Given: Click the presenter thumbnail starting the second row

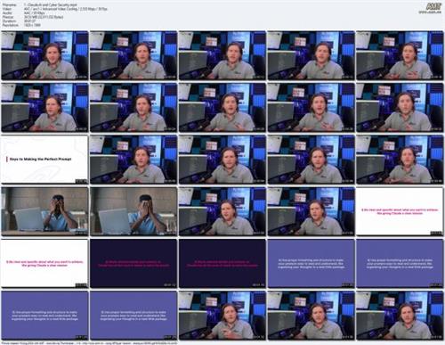Looking at the screenshot, I should pos(44,108).
